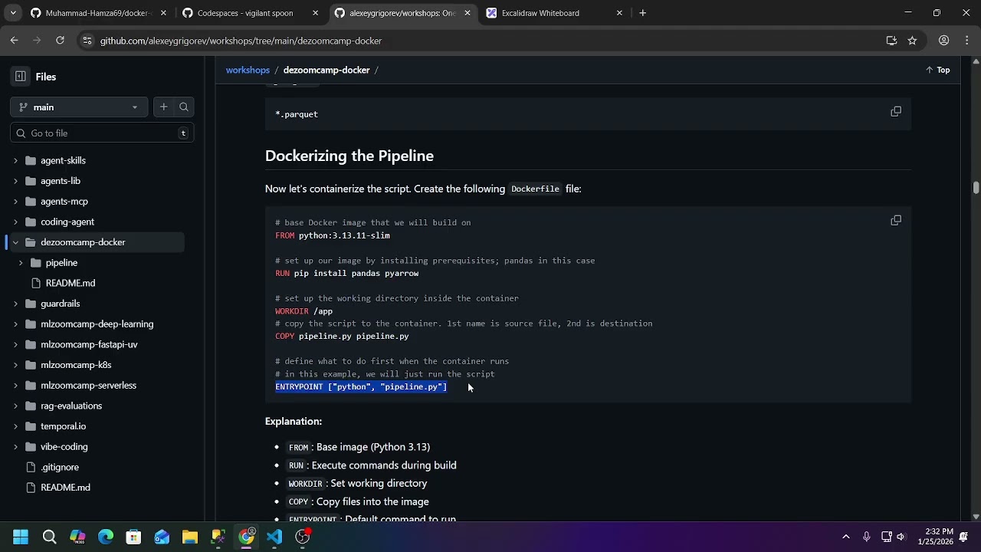Open the vibe-coding folder
This screenshot has height=552, width=981.
pos(64,447)
